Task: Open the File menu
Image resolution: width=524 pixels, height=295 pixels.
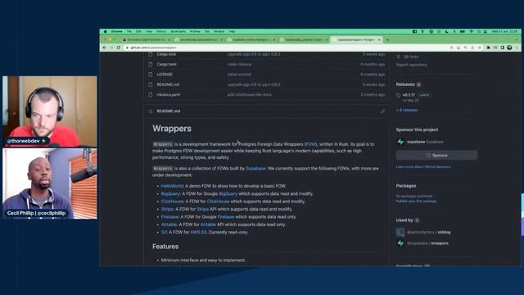Action: (129, 31)
